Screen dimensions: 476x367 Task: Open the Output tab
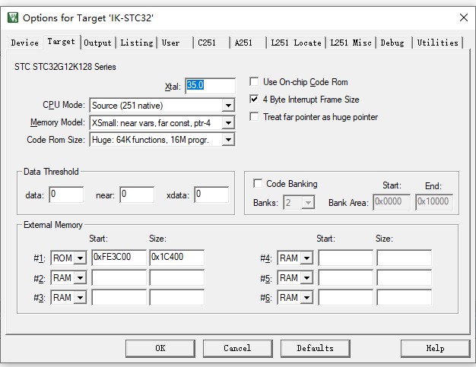[98, 43]
